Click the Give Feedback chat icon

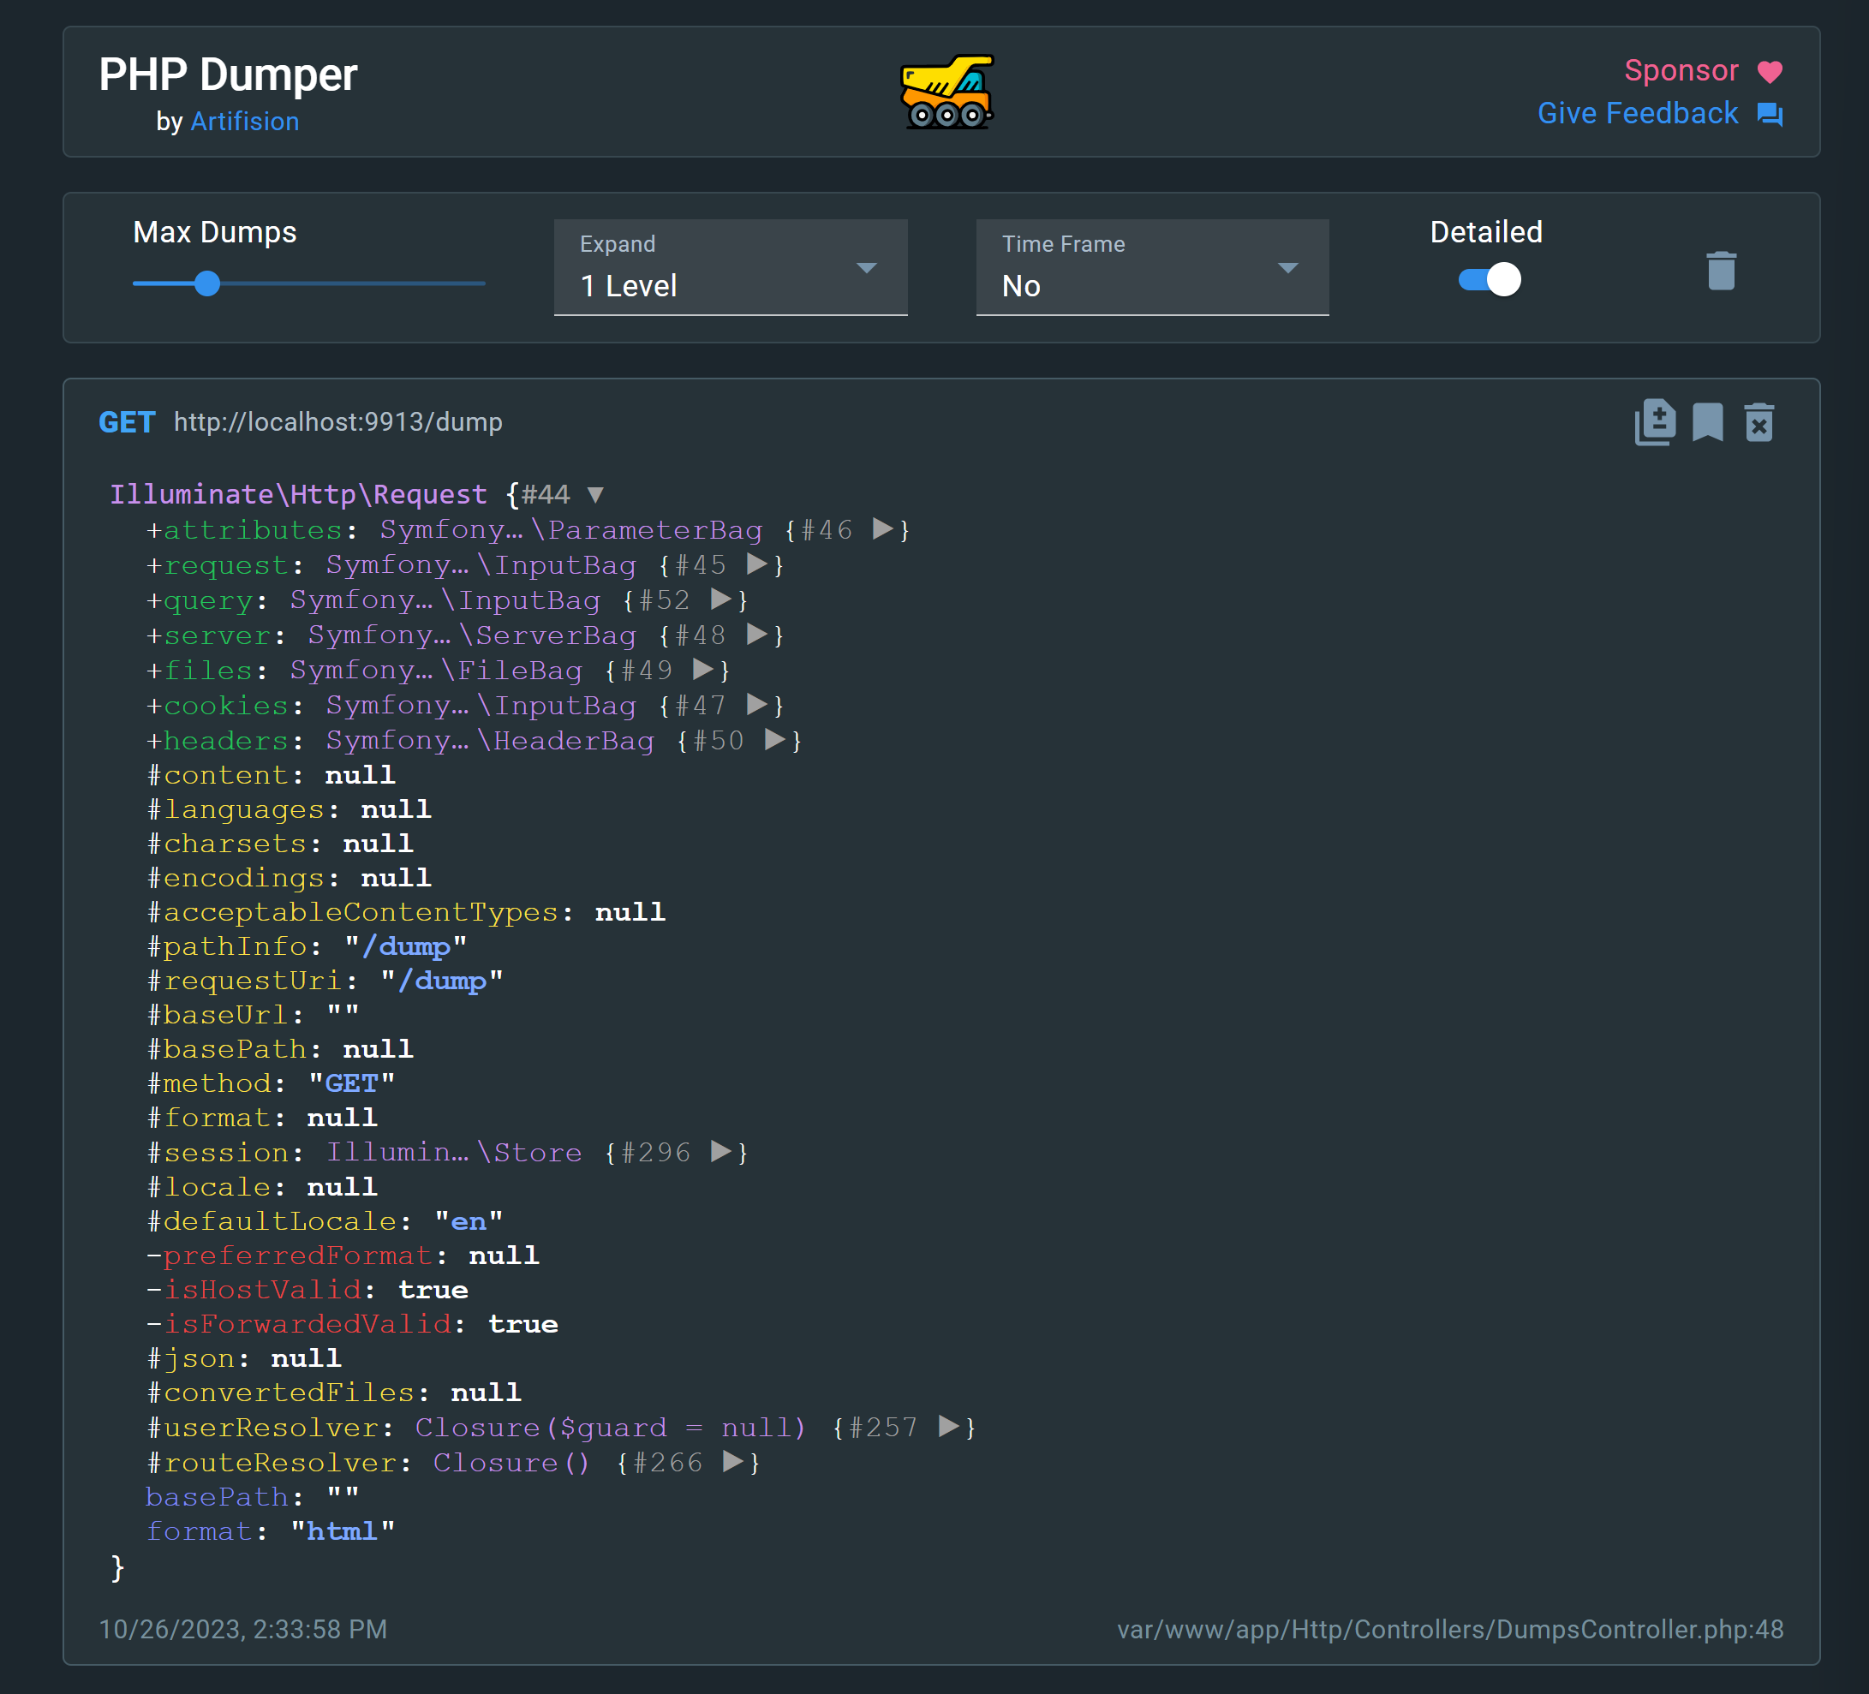point(1769,114)
